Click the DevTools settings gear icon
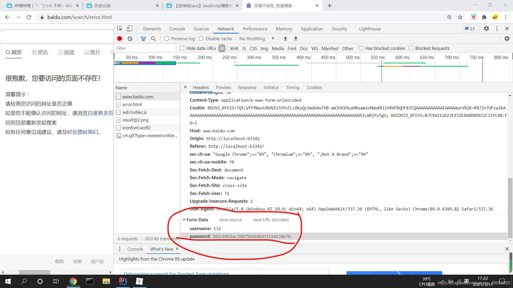Screen dimensions: 513x288 487,29
